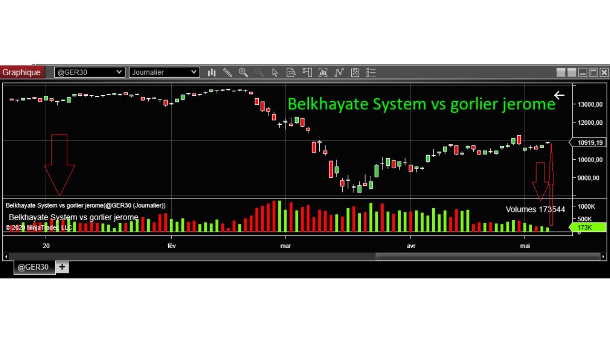Open the indicators line icon
610x343 pixels.
(339, 72)
